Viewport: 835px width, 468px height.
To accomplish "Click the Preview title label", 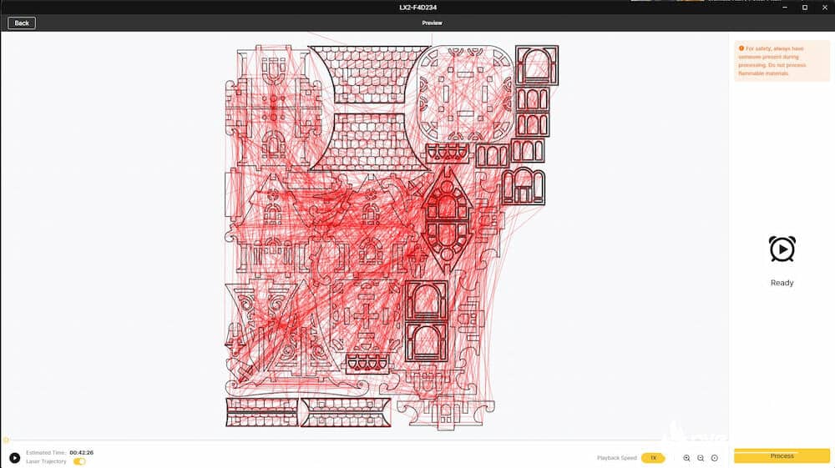I will point(432,23).
